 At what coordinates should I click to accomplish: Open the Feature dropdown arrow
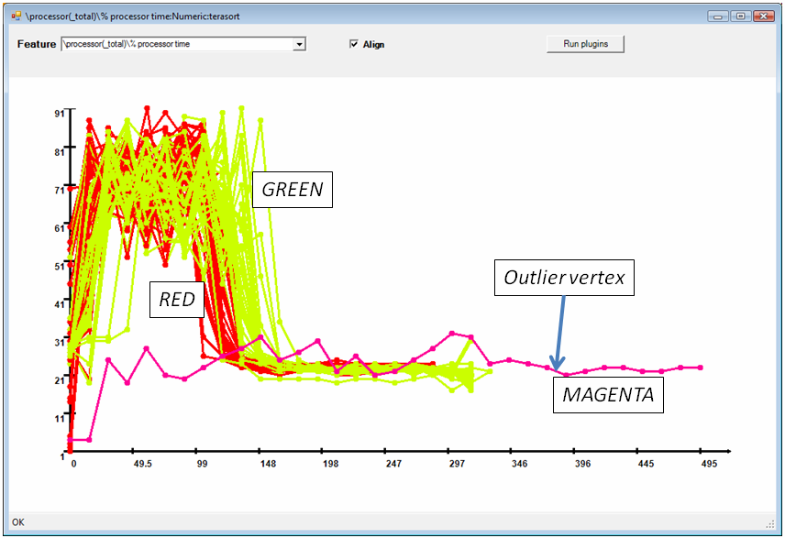[299, 44]
